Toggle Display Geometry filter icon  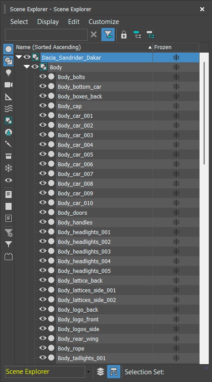tap(8, 50)
